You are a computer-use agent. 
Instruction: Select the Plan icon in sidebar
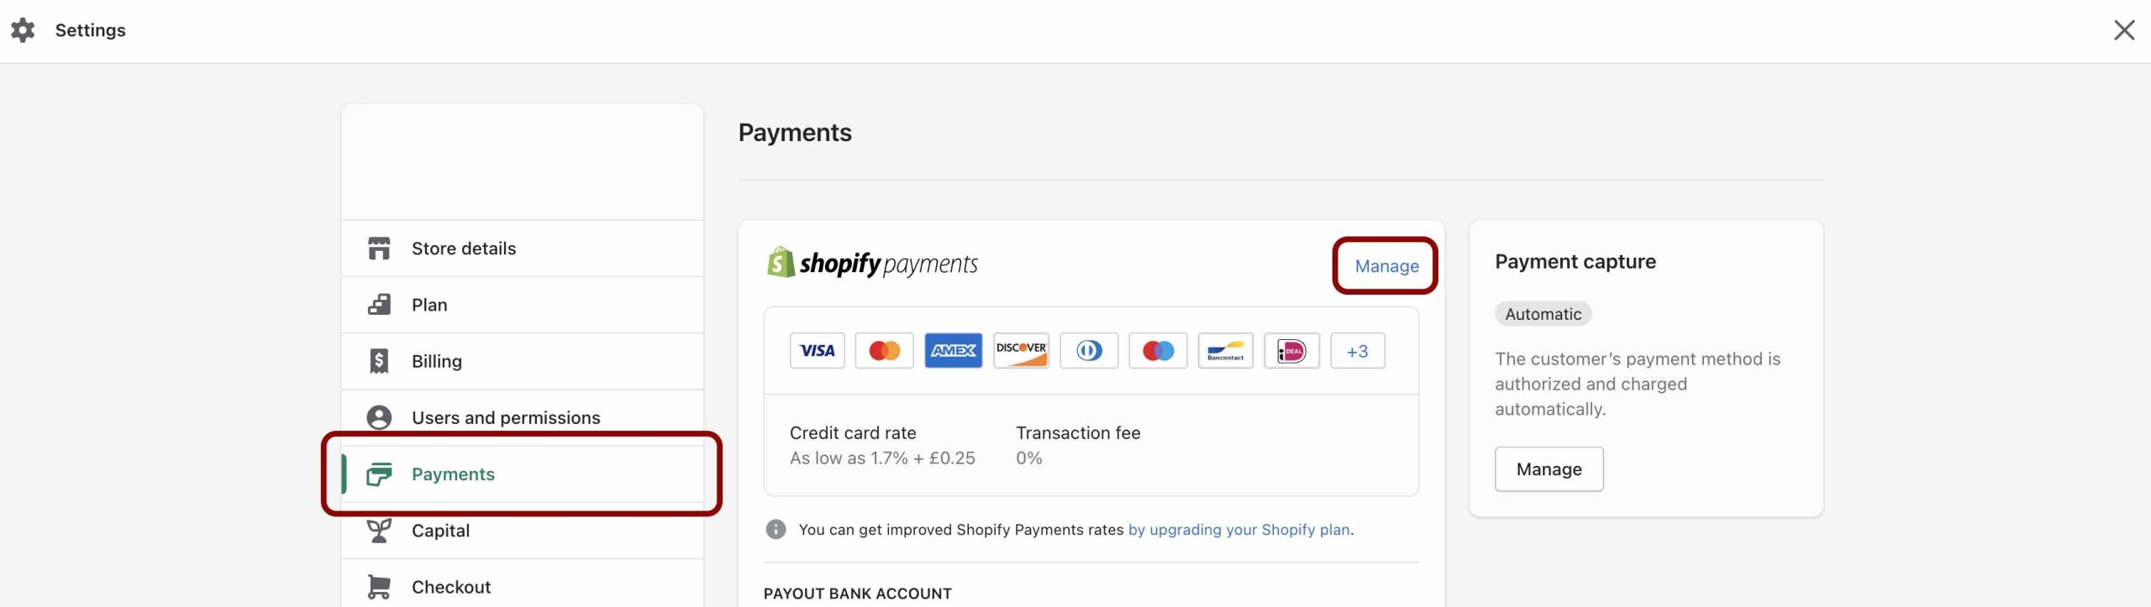379,305
